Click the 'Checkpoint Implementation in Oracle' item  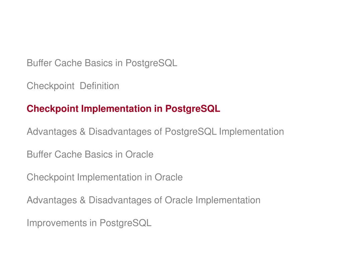click(x=105, y=177)
